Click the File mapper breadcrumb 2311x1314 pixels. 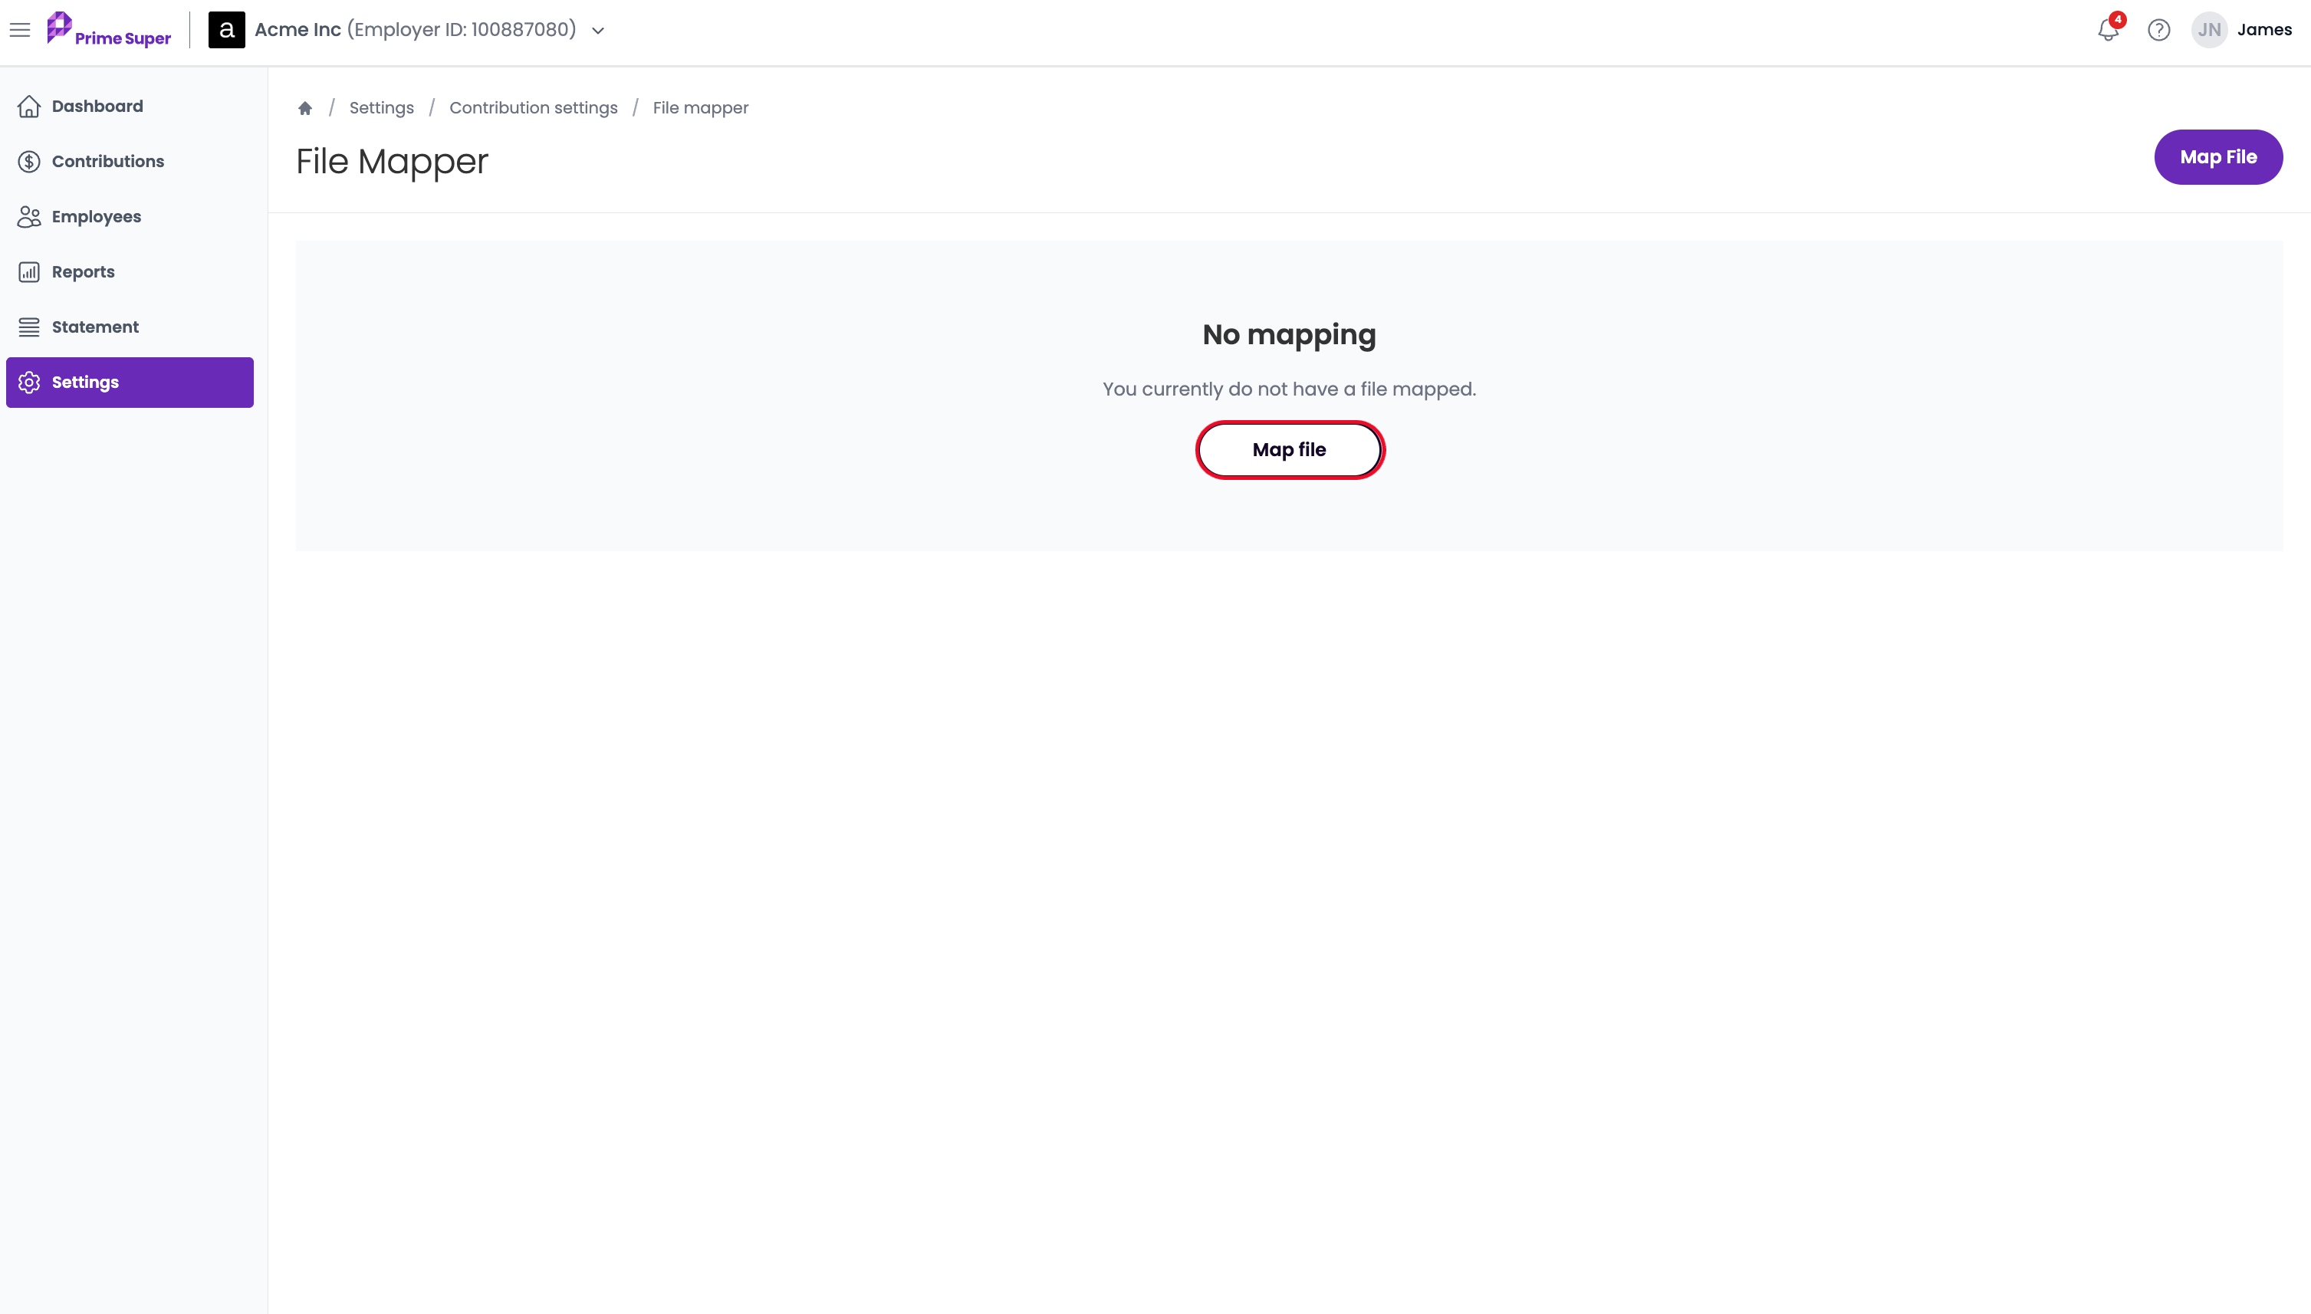pyautogui.click(x=700, y=108)
